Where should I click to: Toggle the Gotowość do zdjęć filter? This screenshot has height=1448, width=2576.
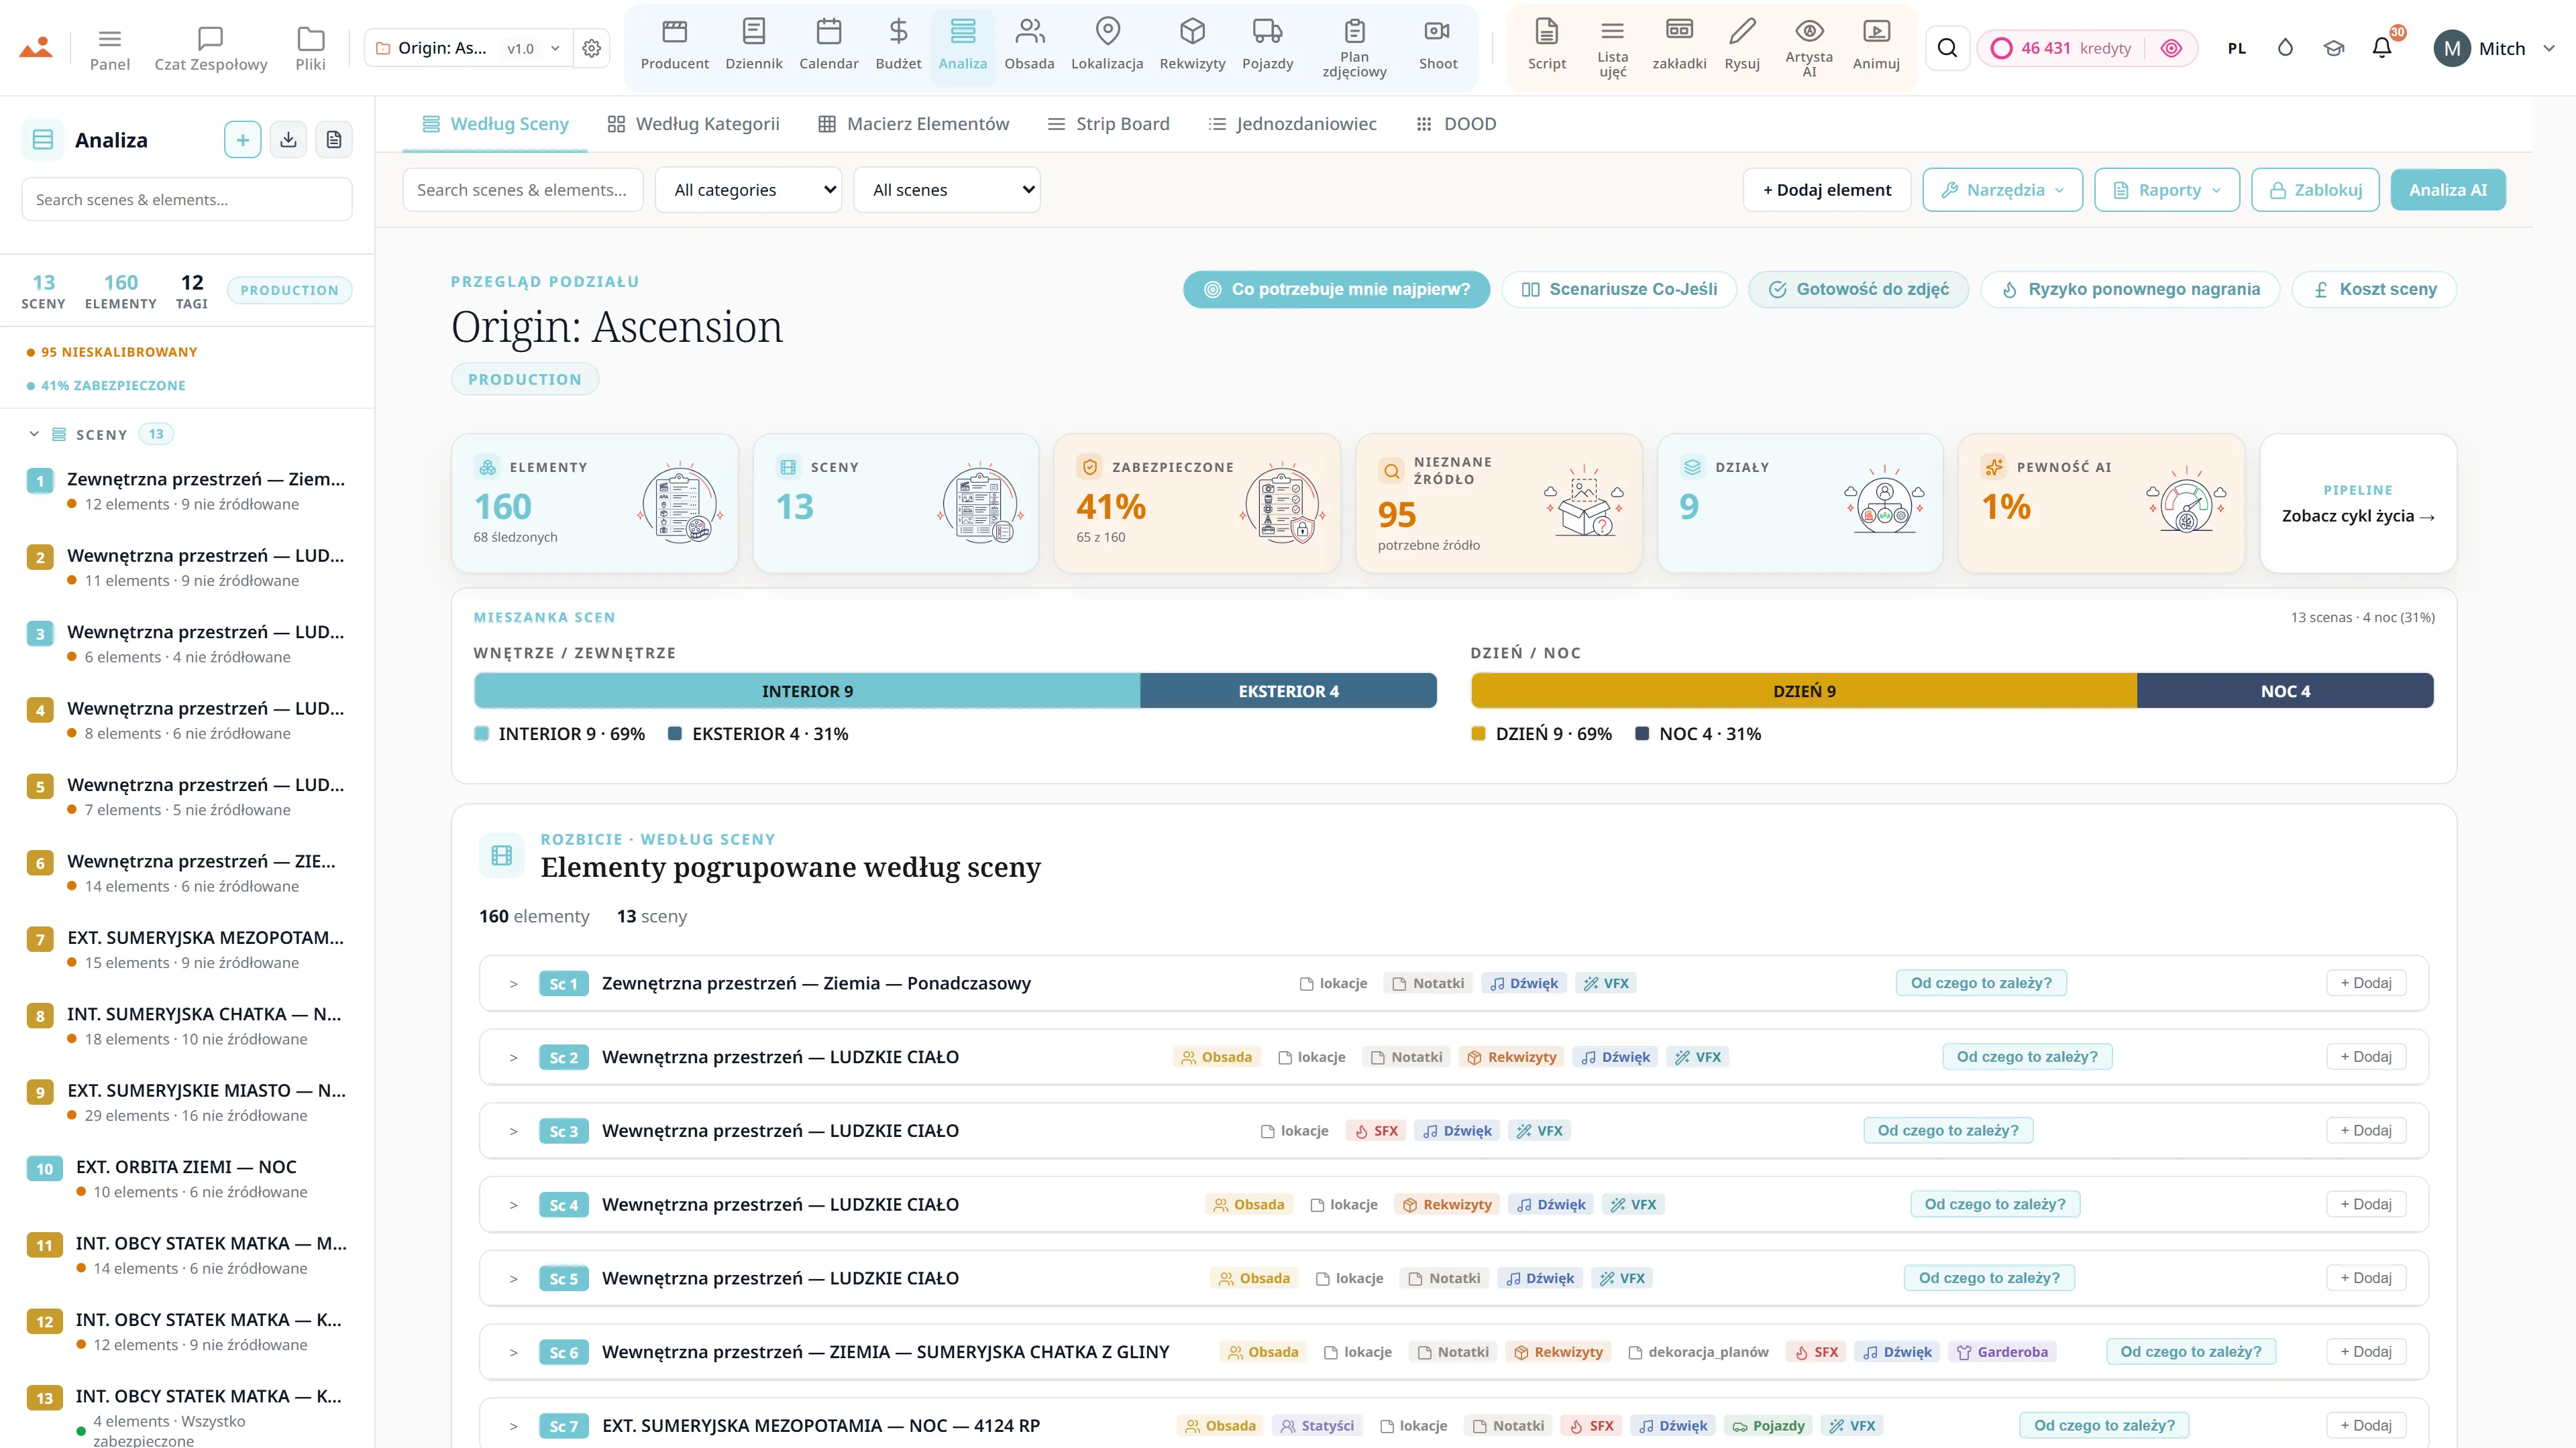(1858, 290)
